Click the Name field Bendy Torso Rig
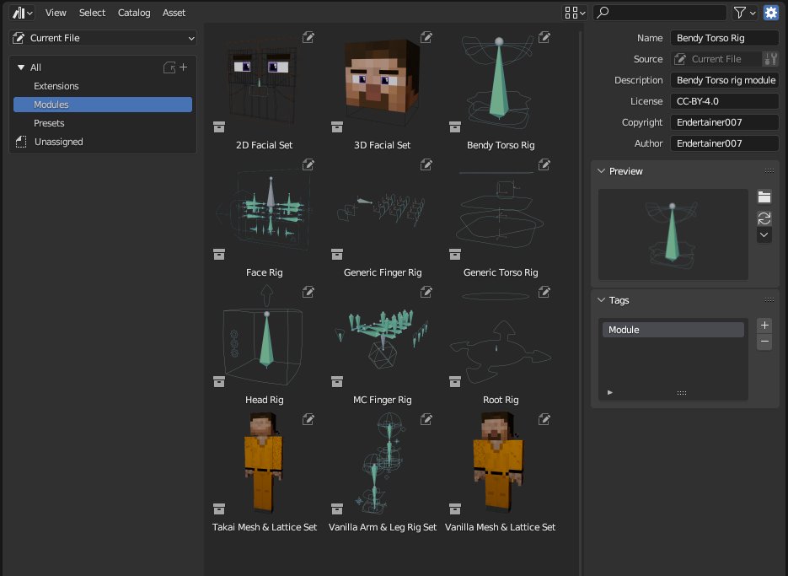Screen dimensions: 788x576 pos(724,38)
